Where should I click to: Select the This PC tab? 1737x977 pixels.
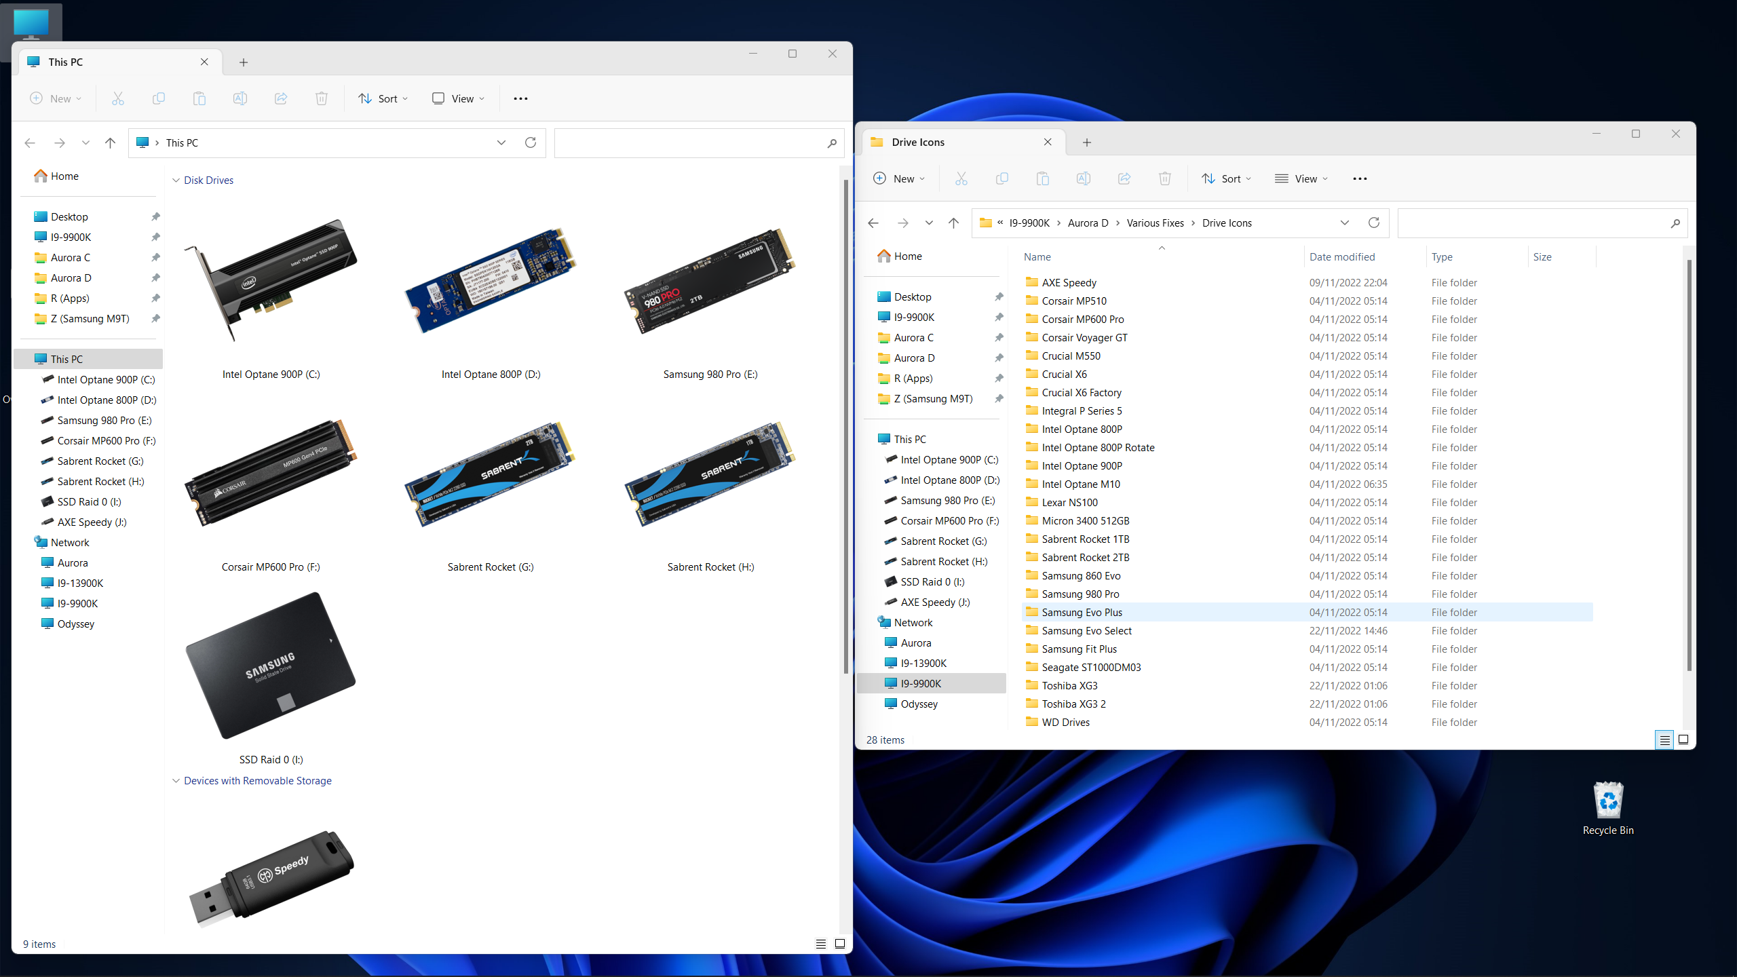pyautogui.click(x=119, y=62)
